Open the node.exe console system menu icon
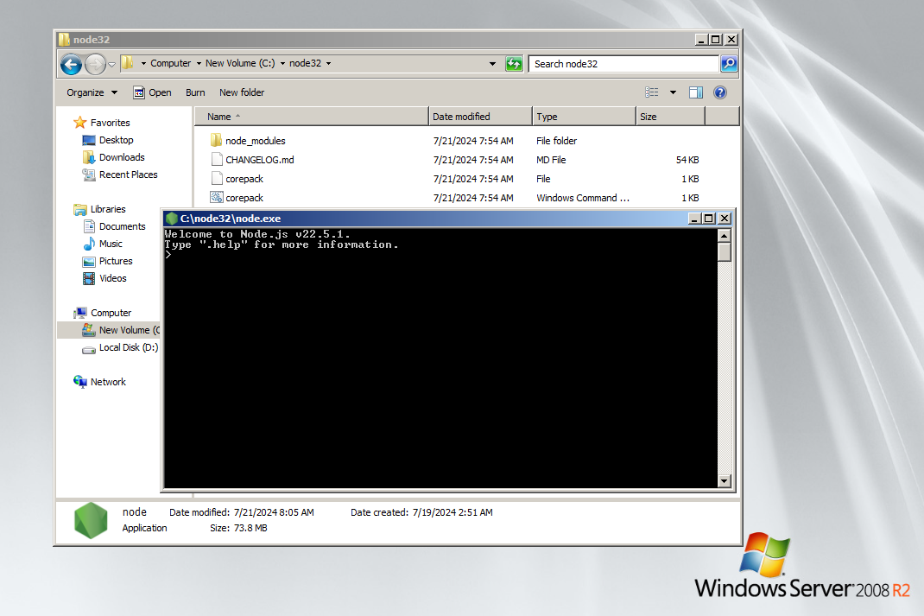The height and width of the screenshot is (616, 924). pyautogui.click(x=172, y=218)
